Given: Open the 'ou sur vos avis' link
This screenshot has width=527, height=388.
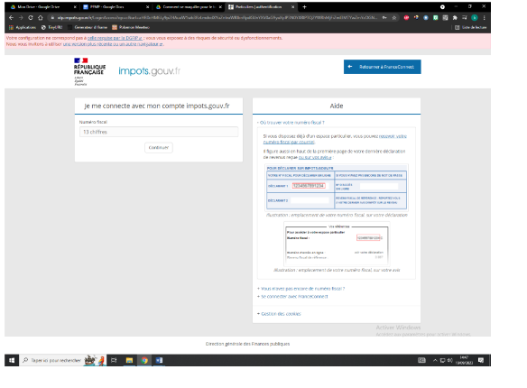Looking at the screenshot, I should (x=315, y=157).
